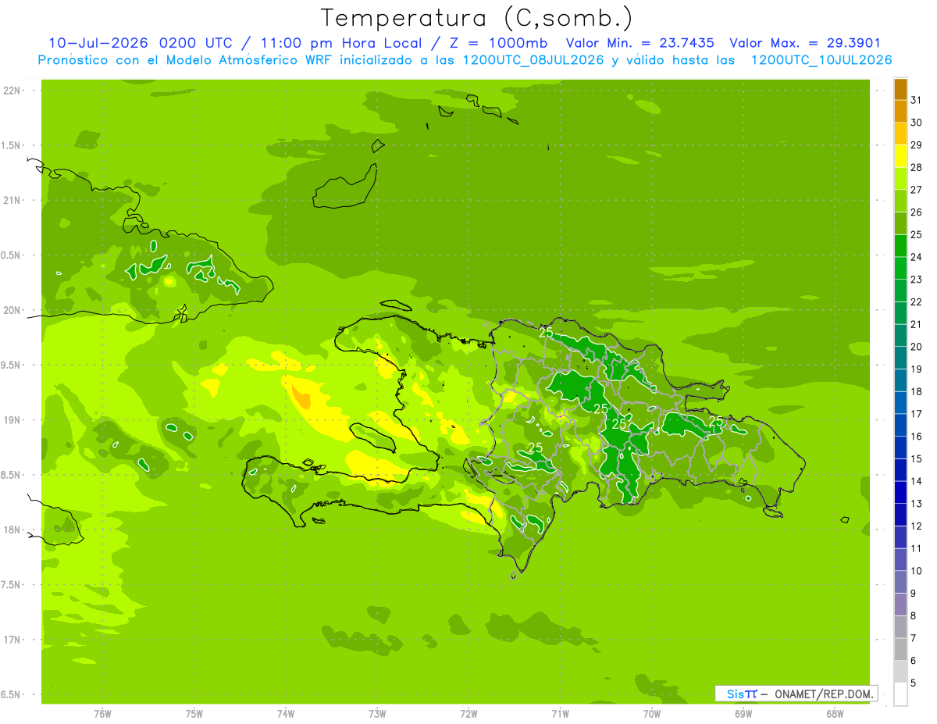This screenshot has height=724, width=937.
Task: Click the pressure level 'Z = 1000mb'
Action: coord(499,43)
